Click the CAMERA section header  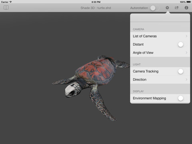pos(138,29)
